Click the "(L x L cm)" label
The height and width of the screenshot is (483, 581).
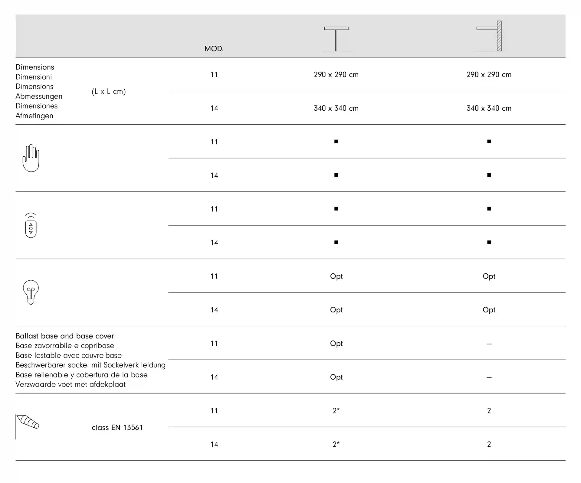click(109, 91)
